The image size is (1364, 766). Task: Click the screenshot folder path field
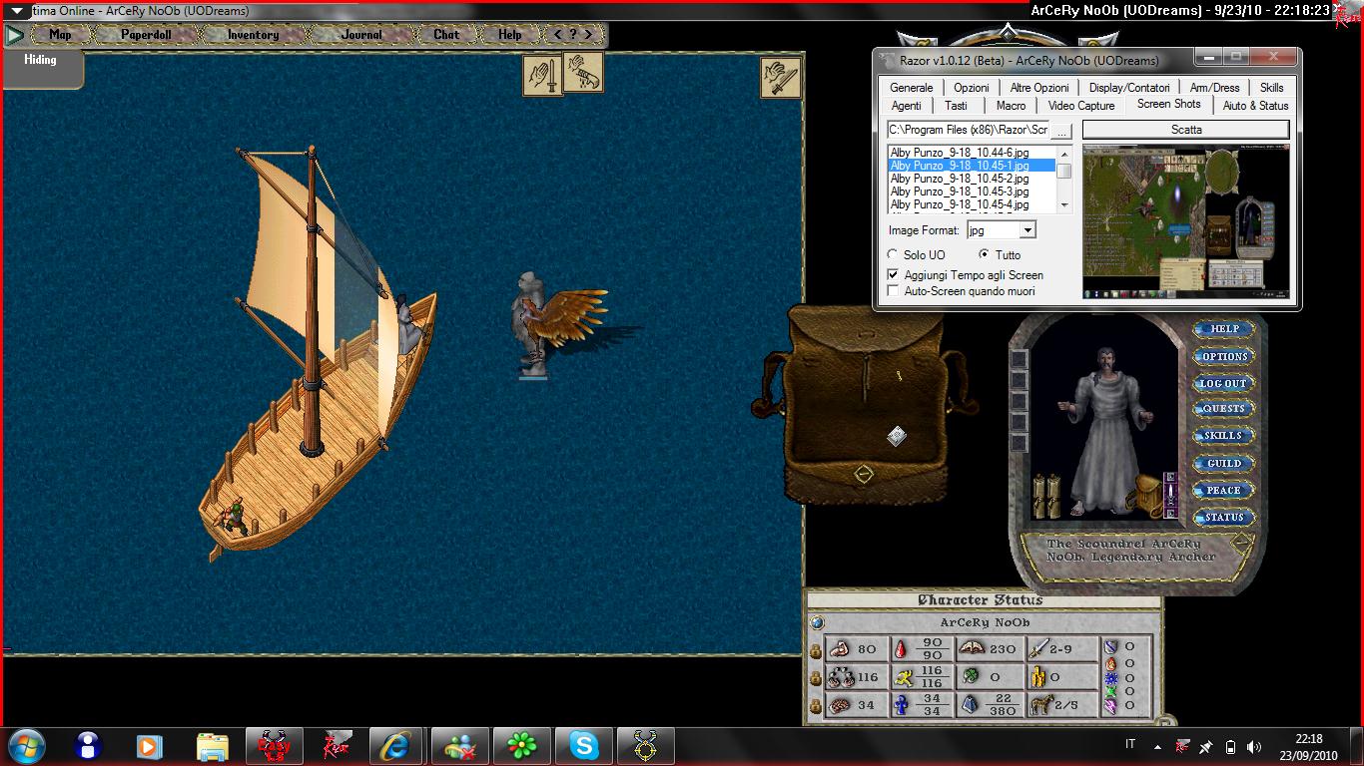(x=969, y=131)
